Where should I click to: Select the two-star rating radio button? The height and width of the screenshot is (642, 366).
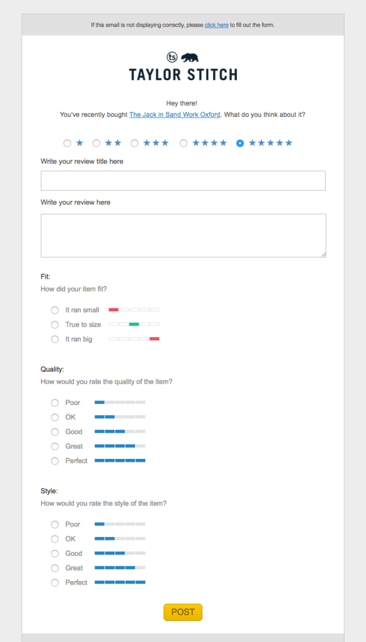96,144
